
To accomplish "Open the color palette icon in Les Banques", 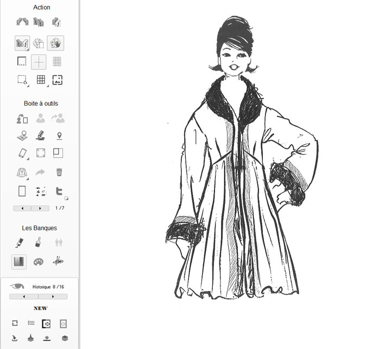I will [x=39, y=262].
